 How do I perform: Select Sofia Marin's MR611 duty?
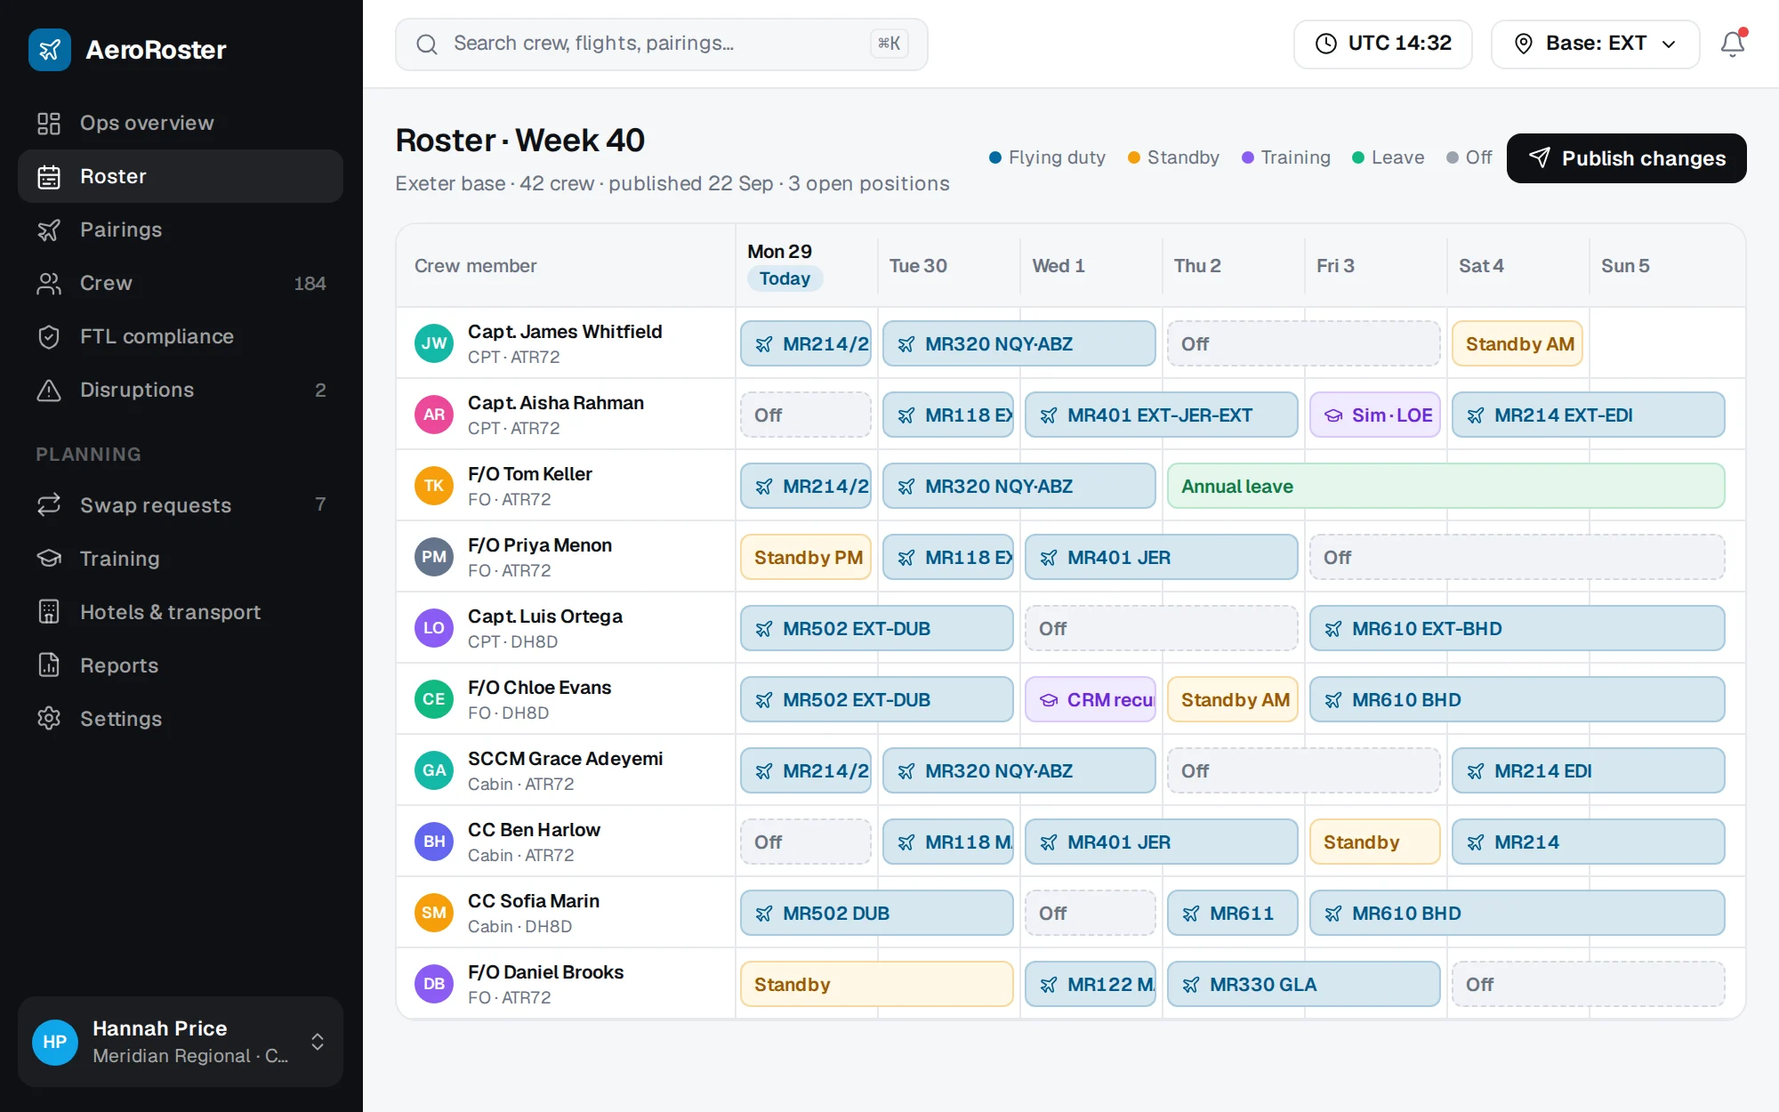point(1232,913)
